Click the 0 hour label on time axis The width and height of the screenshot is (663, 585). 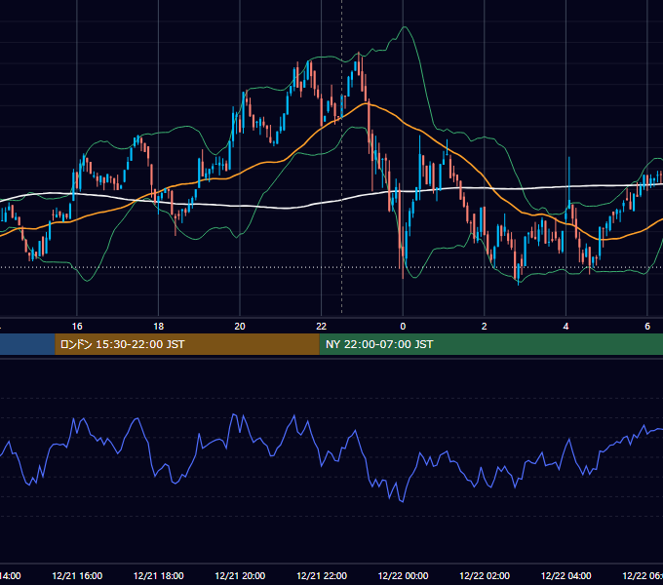[403, 327]
